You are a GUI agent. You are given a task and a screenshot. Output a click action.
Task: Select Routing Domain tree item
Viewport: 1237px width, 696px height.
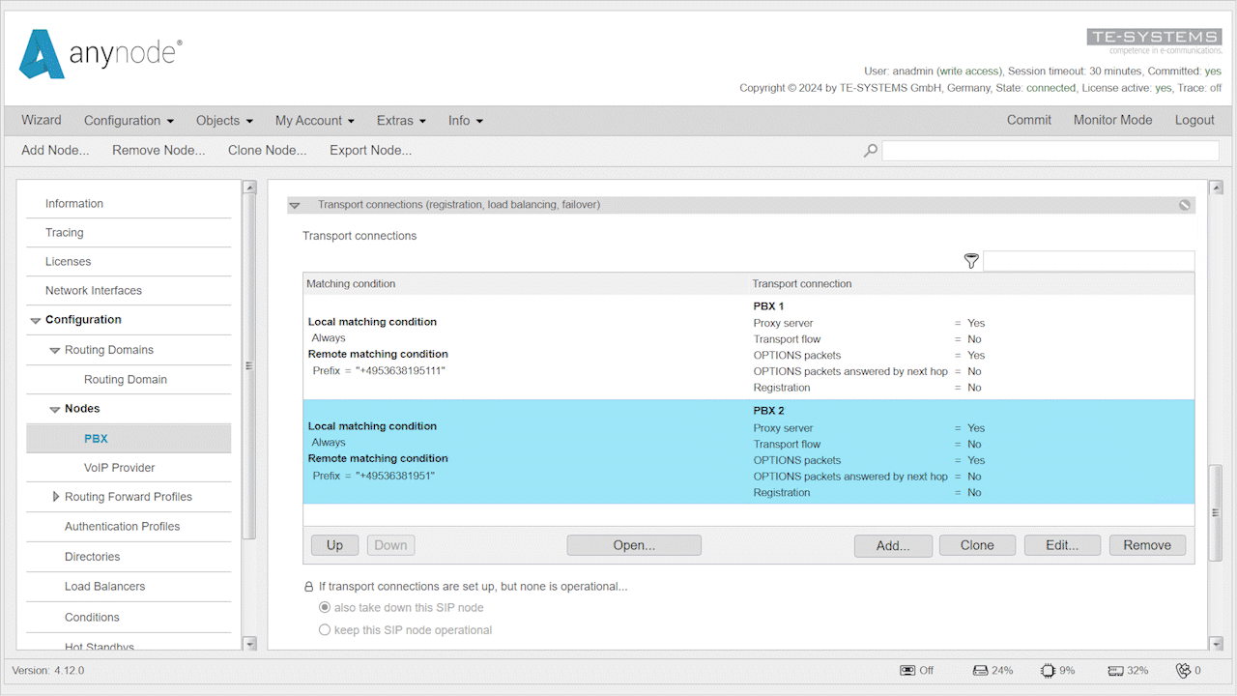pos(126,380)
